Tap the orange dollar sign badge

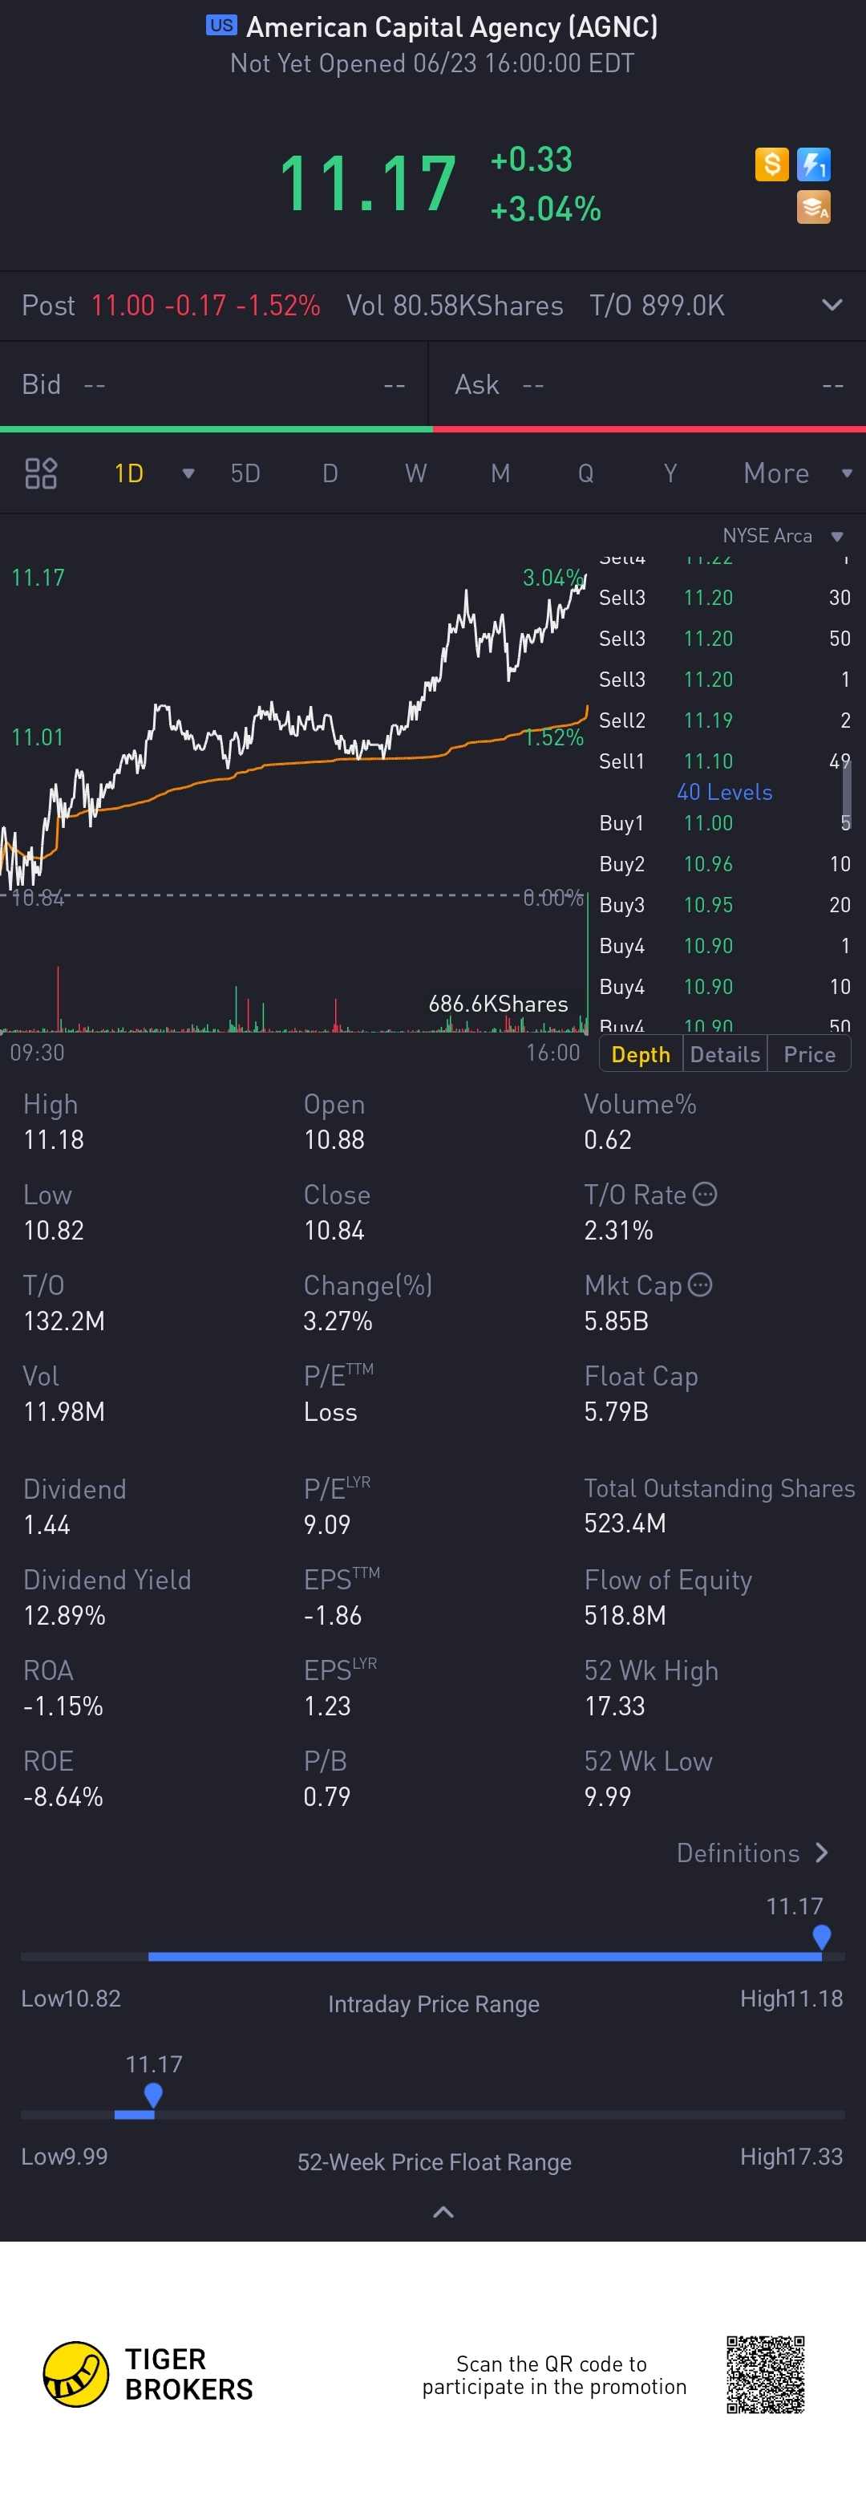(771, 164)
